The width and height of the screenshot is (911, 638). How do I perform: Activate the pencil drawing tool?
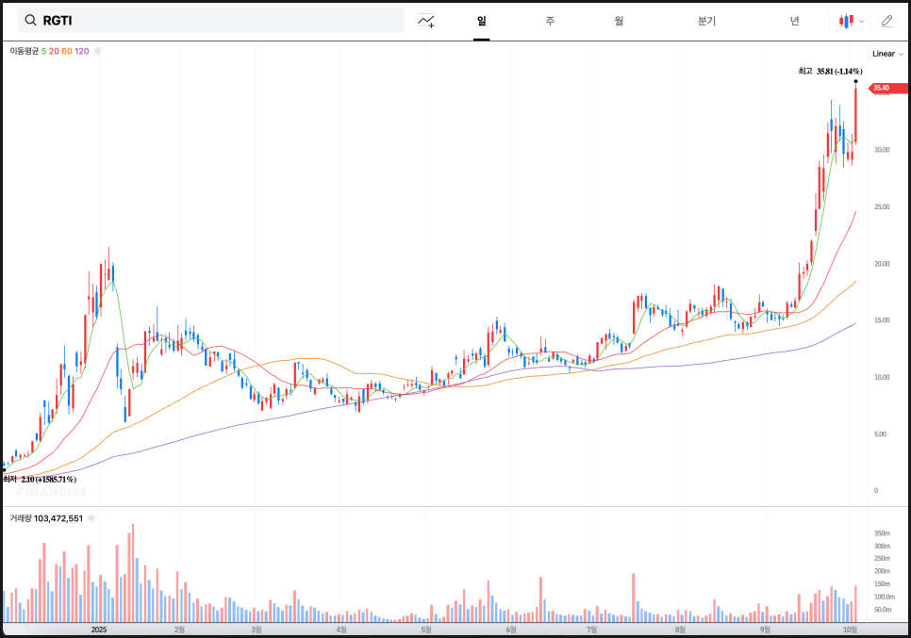click(x=886, y=21)
